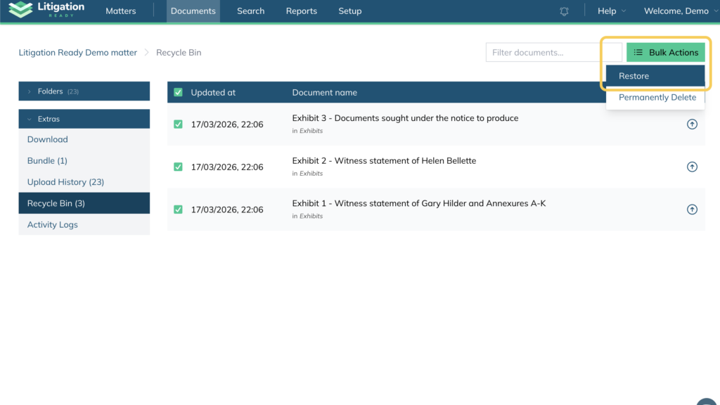The width and height of the screenshot is (720, 405).
Task: Open the Bulk Actions dropdown
Action: 665,52
